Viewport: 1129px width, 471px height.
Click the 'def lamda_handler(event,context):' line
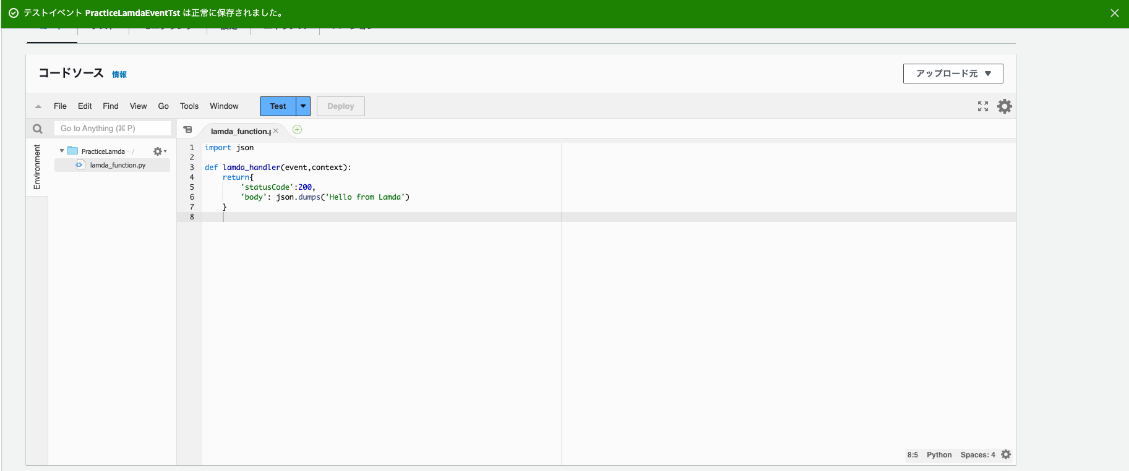[x=278, y=168]
